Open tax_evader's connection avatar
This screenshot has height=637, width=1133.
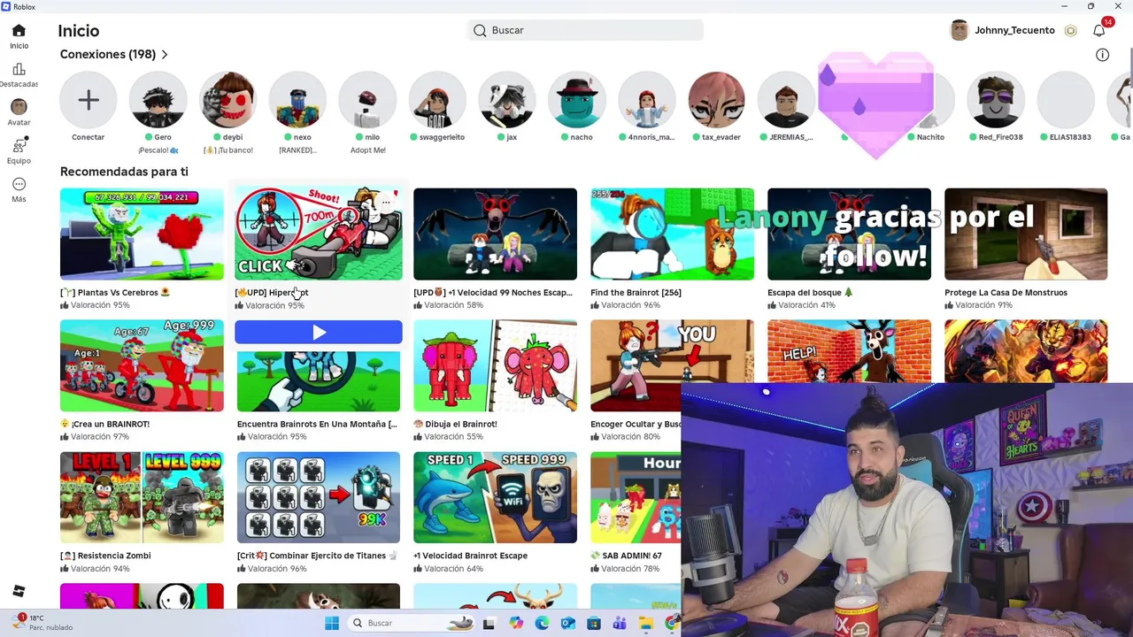click(x=717, y=101)
